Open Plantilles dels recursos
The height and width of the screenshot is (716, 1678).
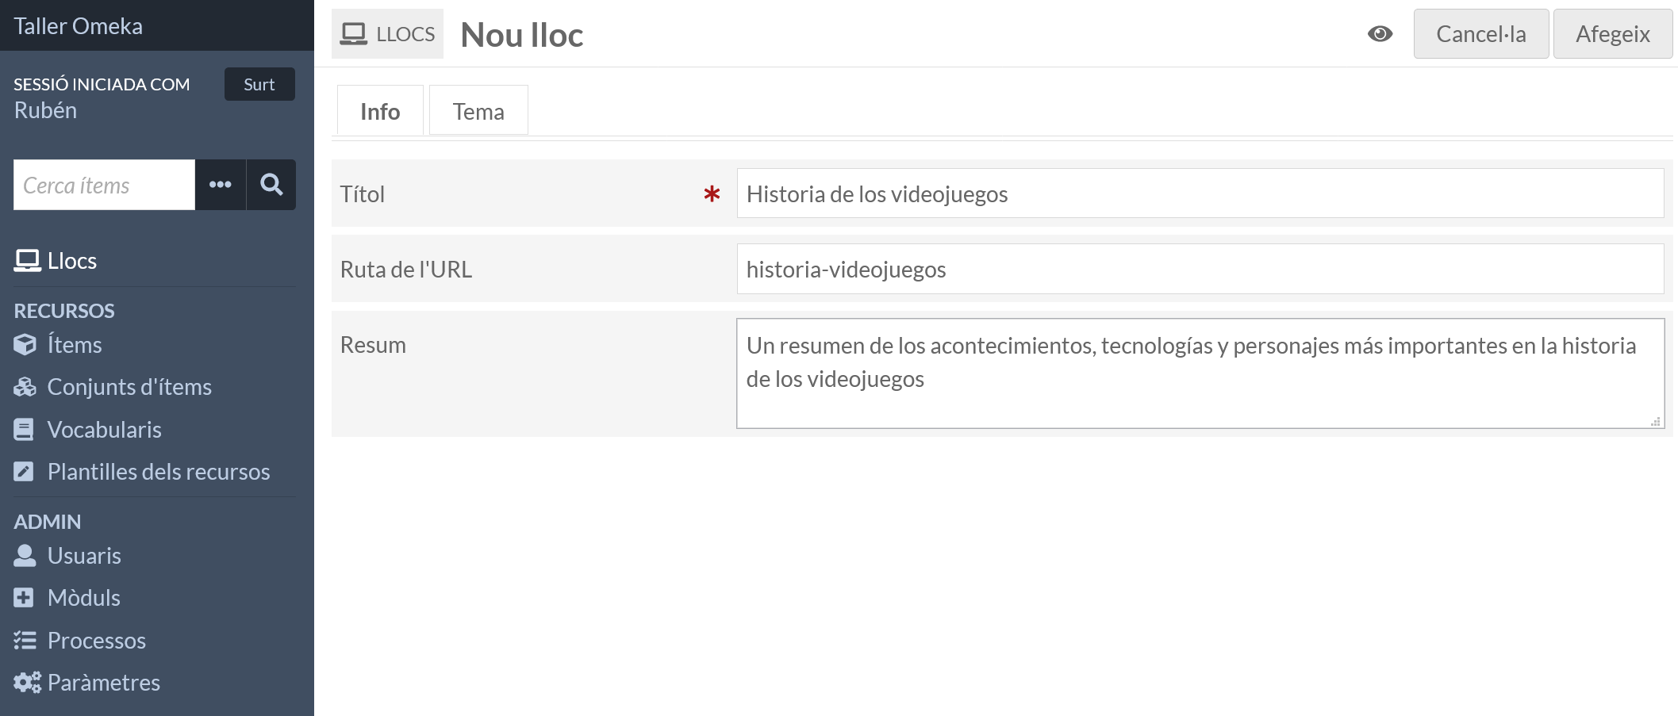(159, 471)
